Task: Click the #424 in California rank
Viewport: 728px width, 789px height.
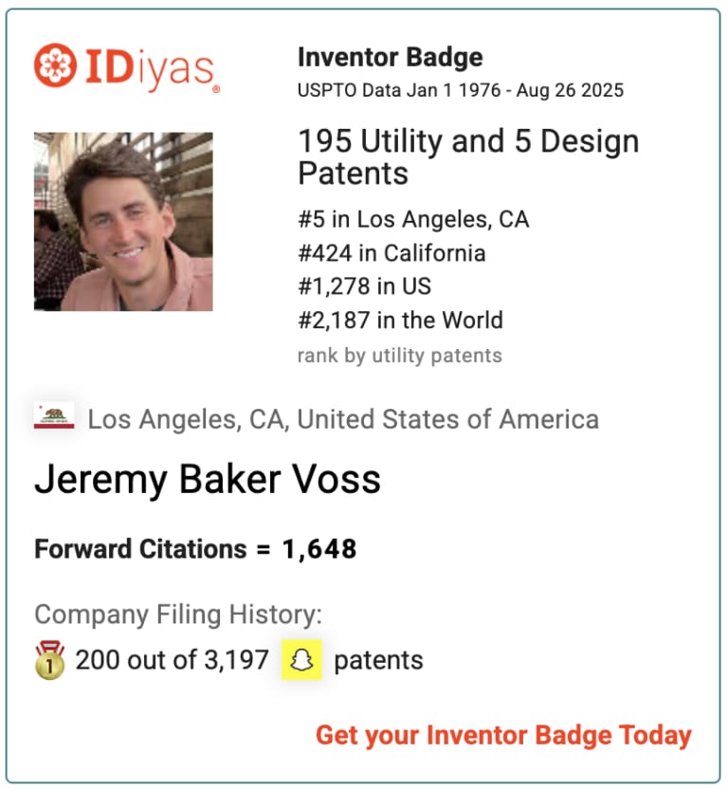Action: pyautogui.click(x=391, y=253)
